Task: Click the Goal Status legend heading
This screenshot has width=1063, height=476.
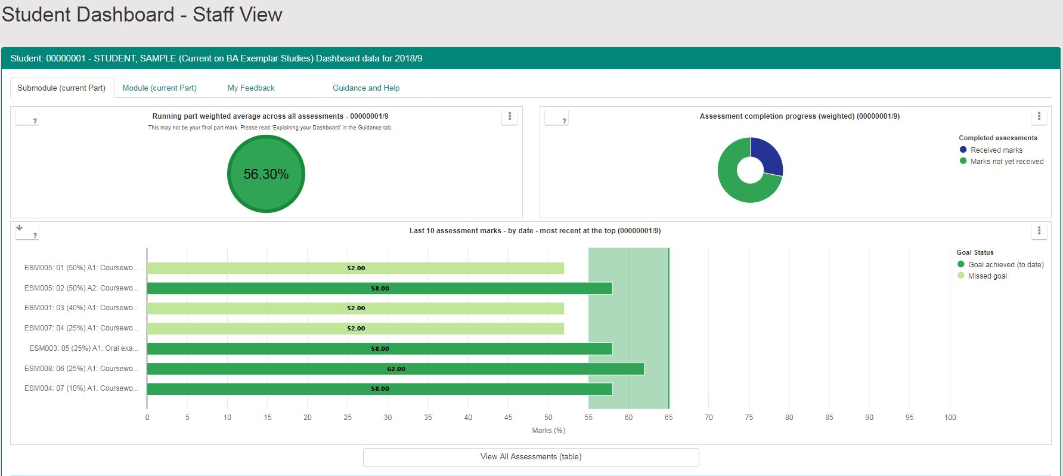Action: [x=975, y=252]
